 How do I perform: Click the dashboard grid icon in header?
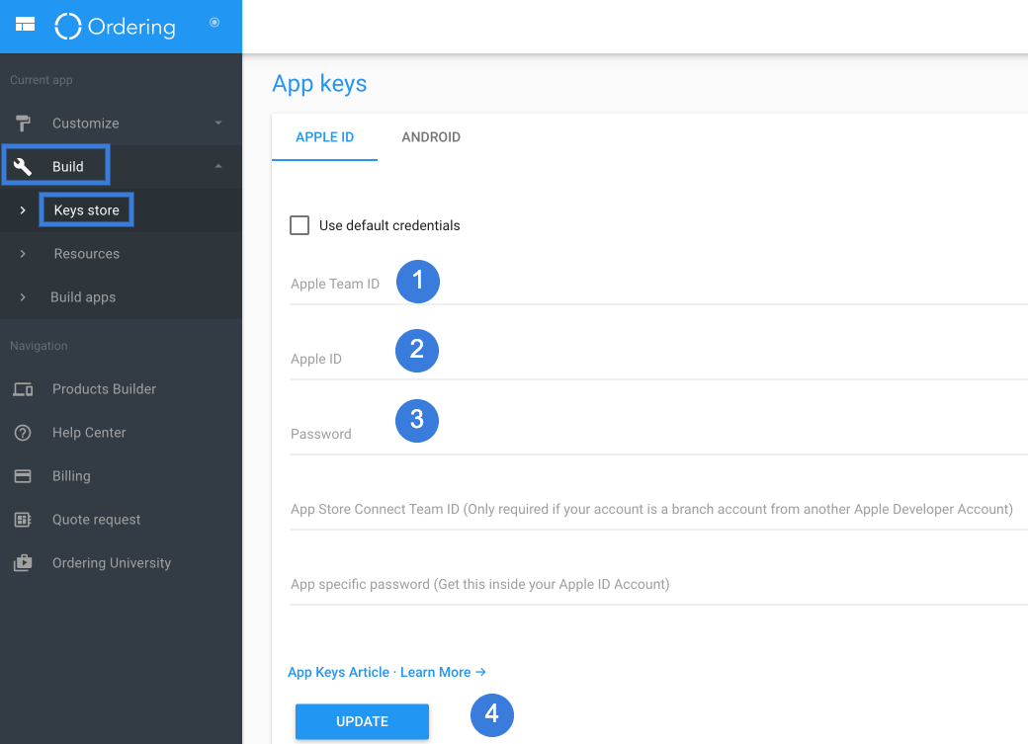[x=25, y=25]
